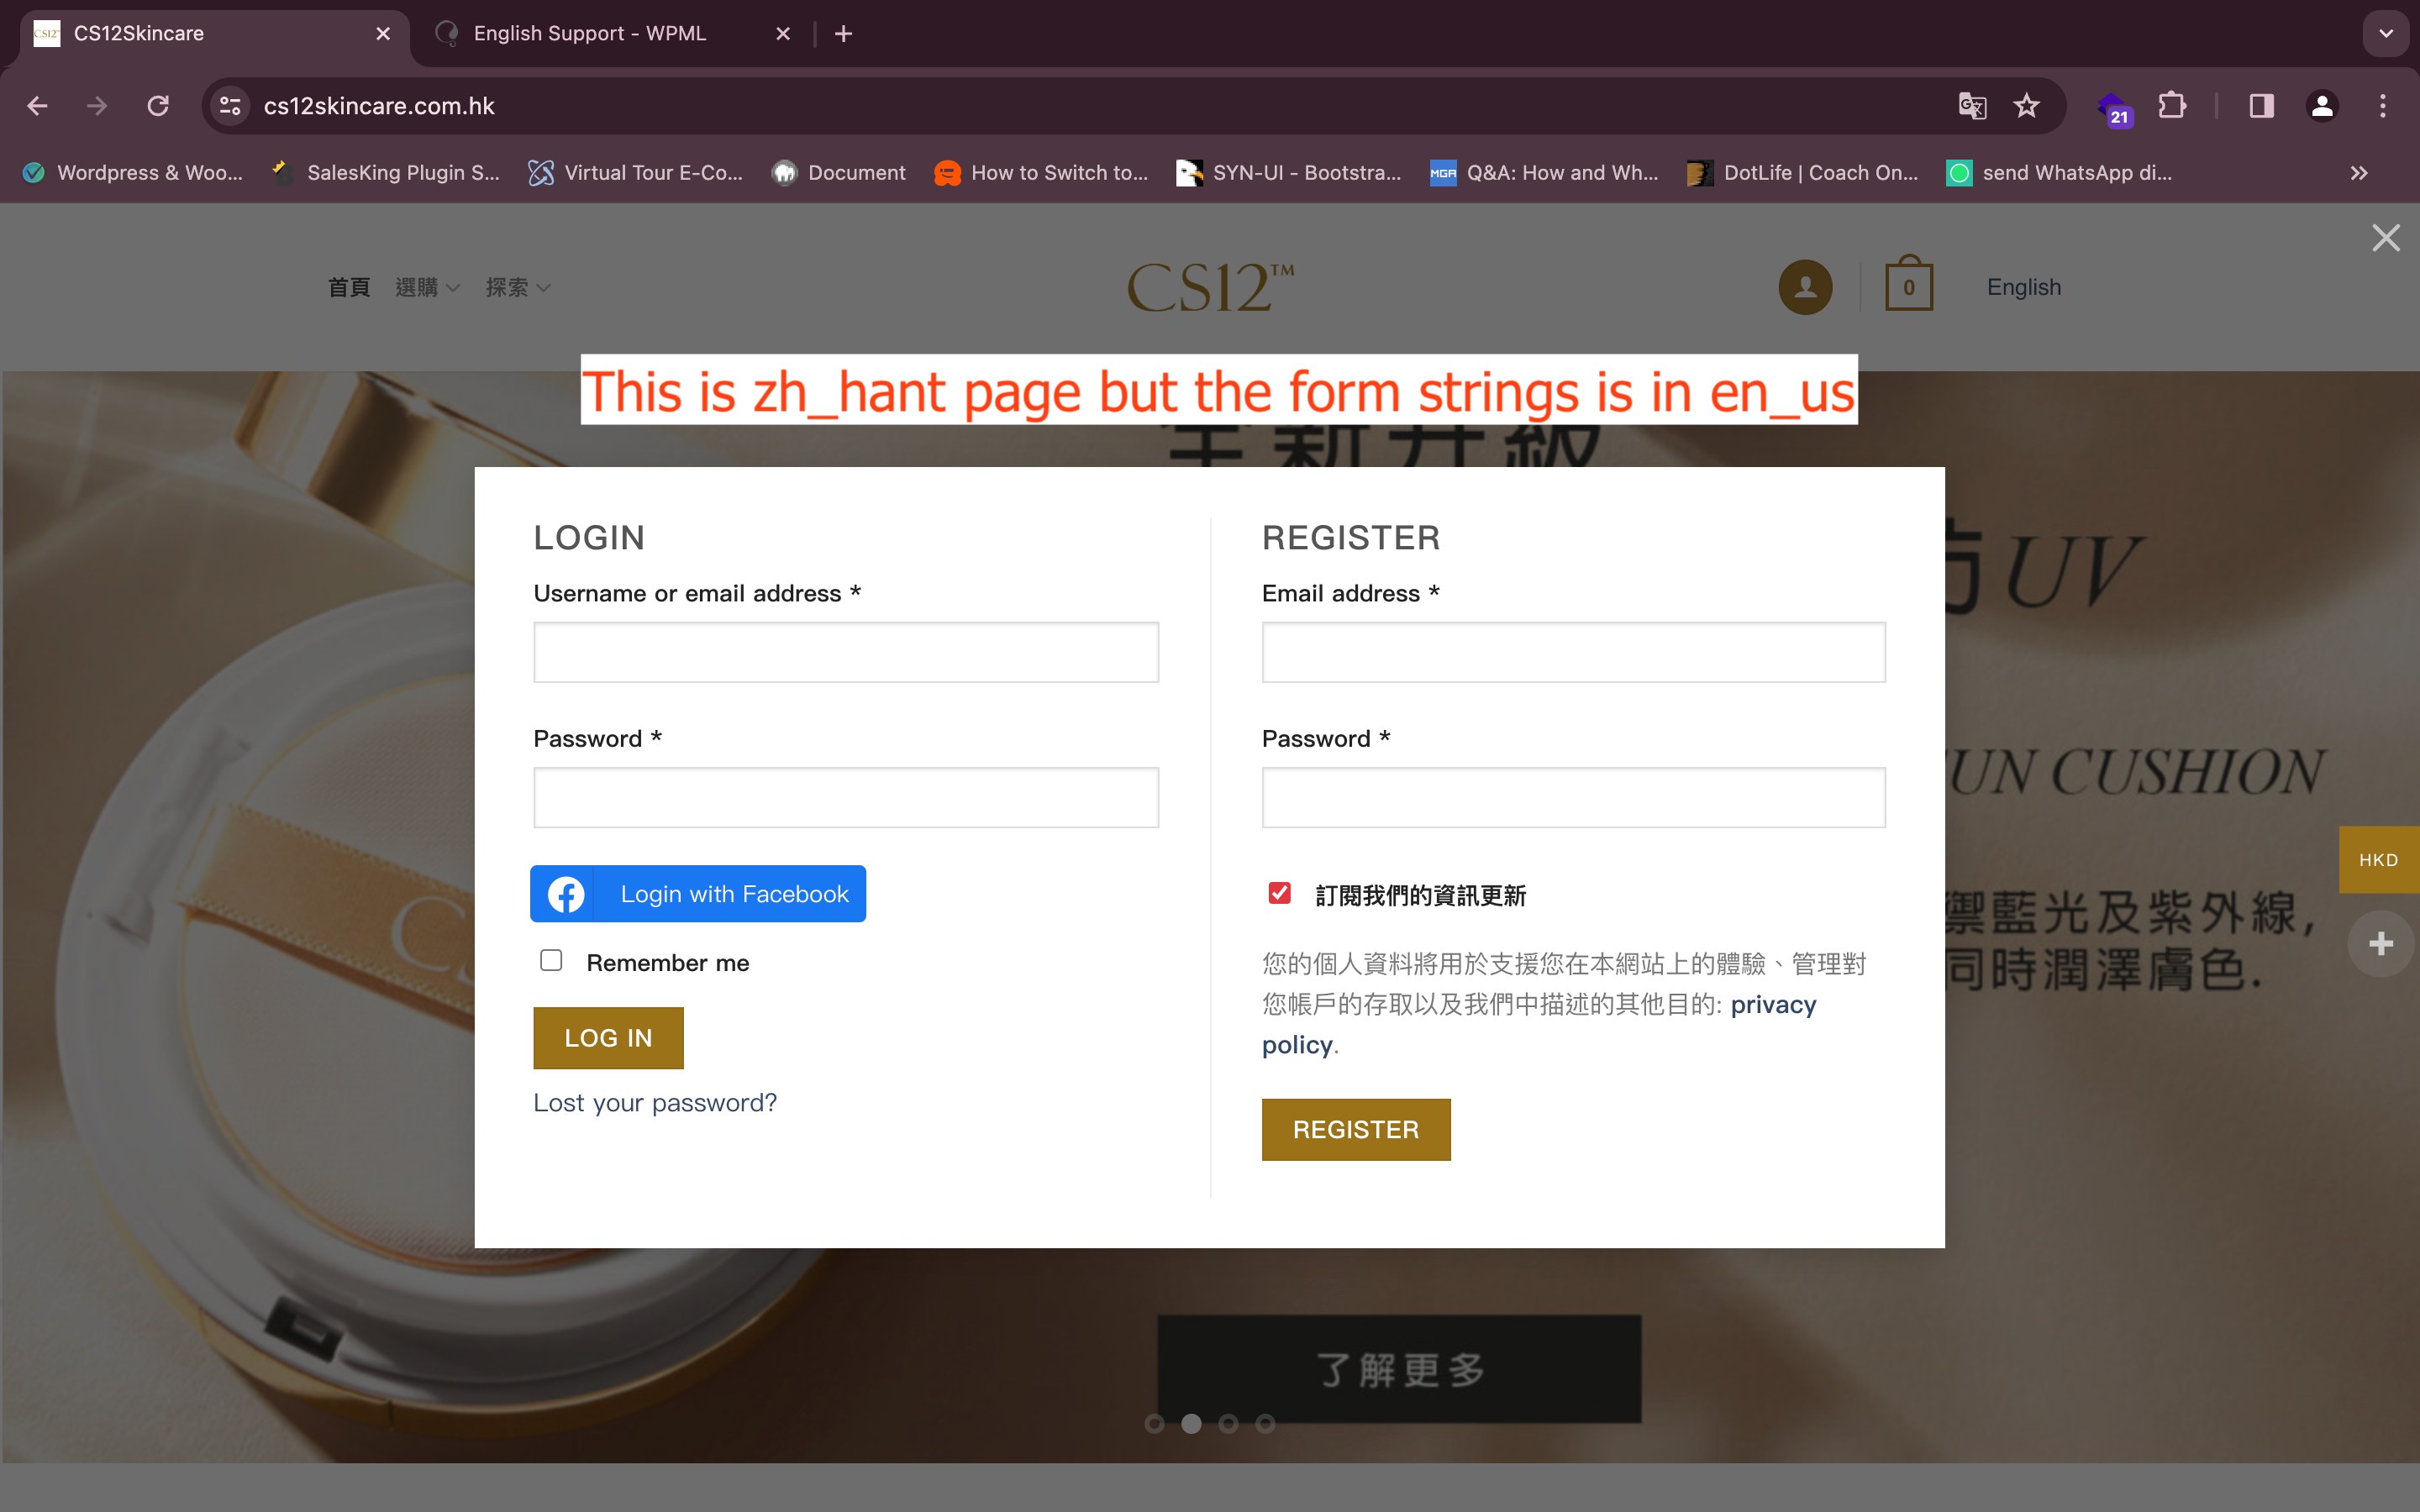
Task: Click Login with Facebook button
Action: tap(698, 894)
